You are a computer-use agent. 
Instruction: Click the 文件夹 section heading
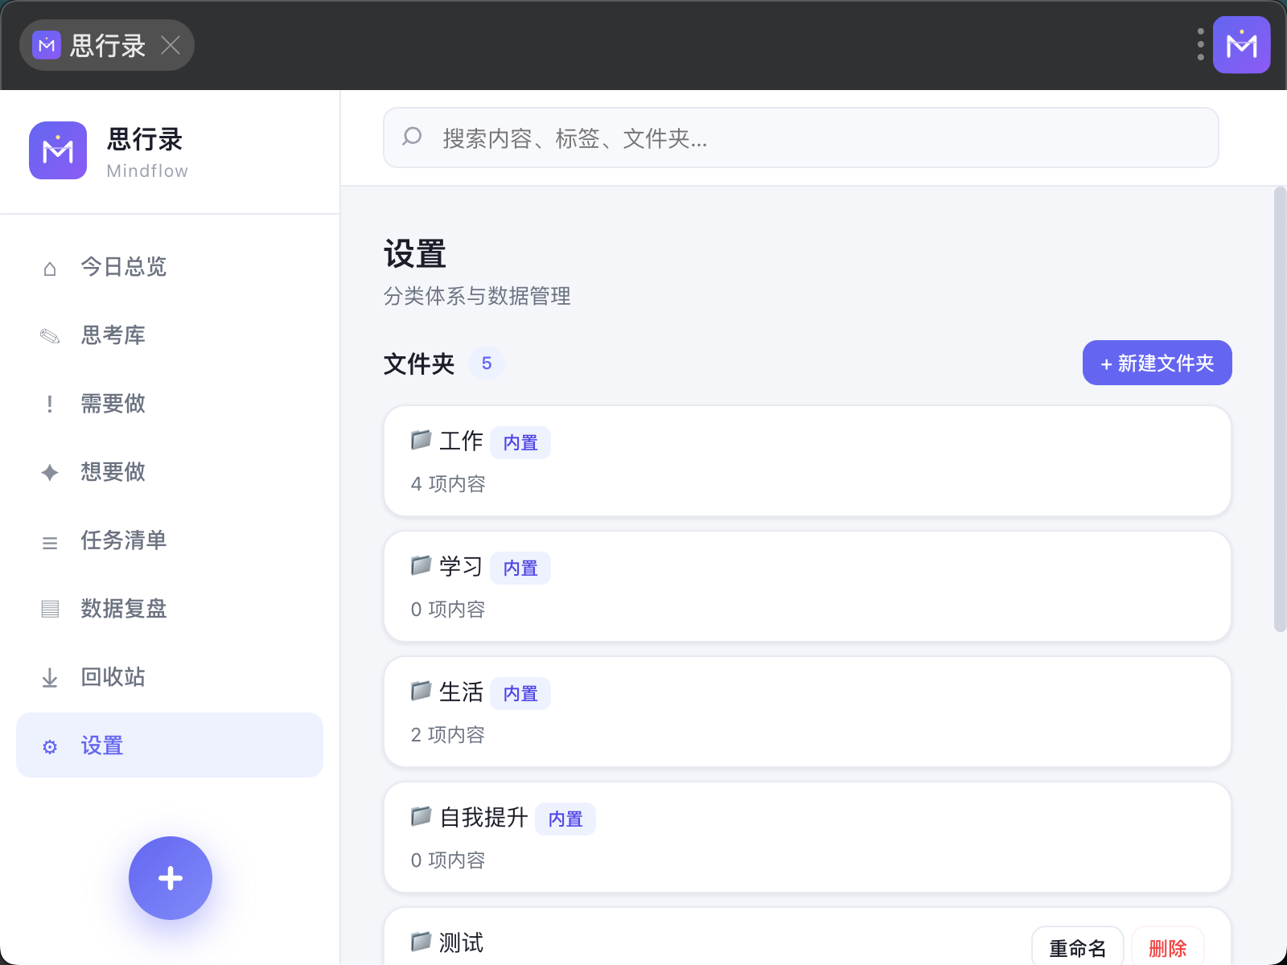[x=419, y=363]
